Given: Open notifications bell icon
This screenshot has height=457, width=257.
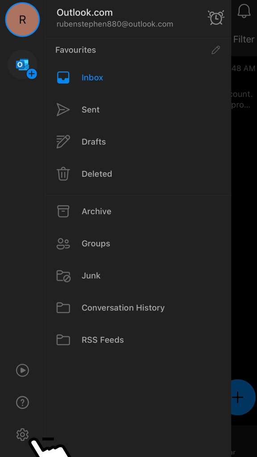Looking at the screenshot, I should pos(244,11).
